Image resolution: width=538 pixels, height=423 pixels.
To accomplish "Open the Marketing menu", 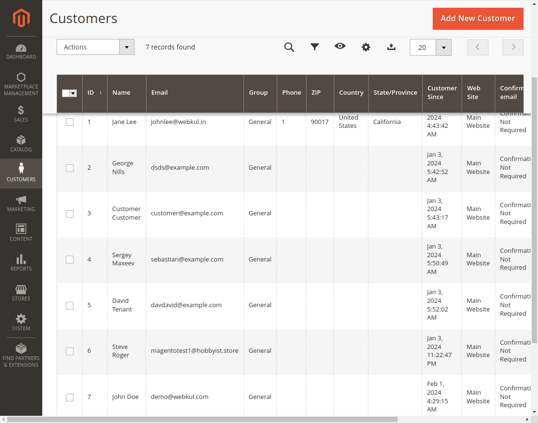I will (21, 203).
